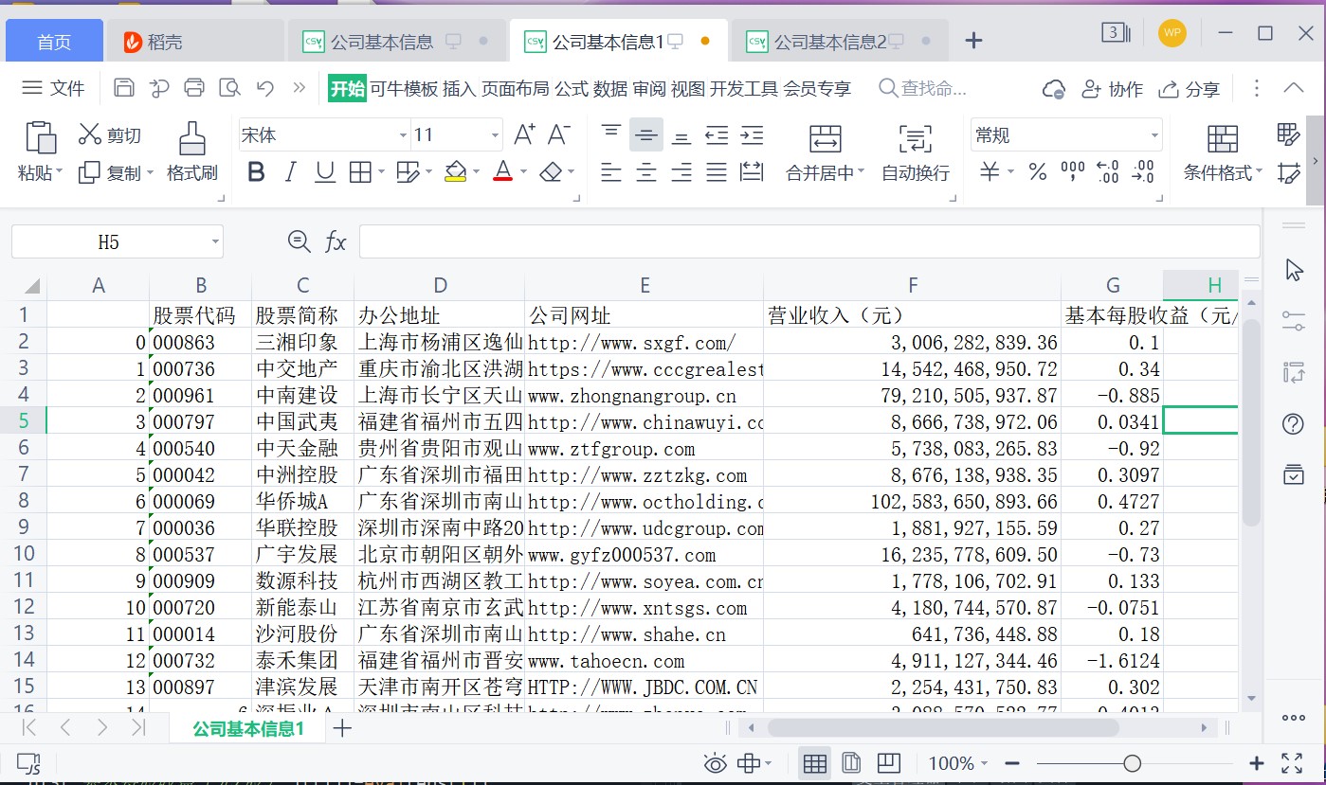Click the Merge and Center icon
Viewport: 1326px width, 785px height.
(x=826, y=138)
